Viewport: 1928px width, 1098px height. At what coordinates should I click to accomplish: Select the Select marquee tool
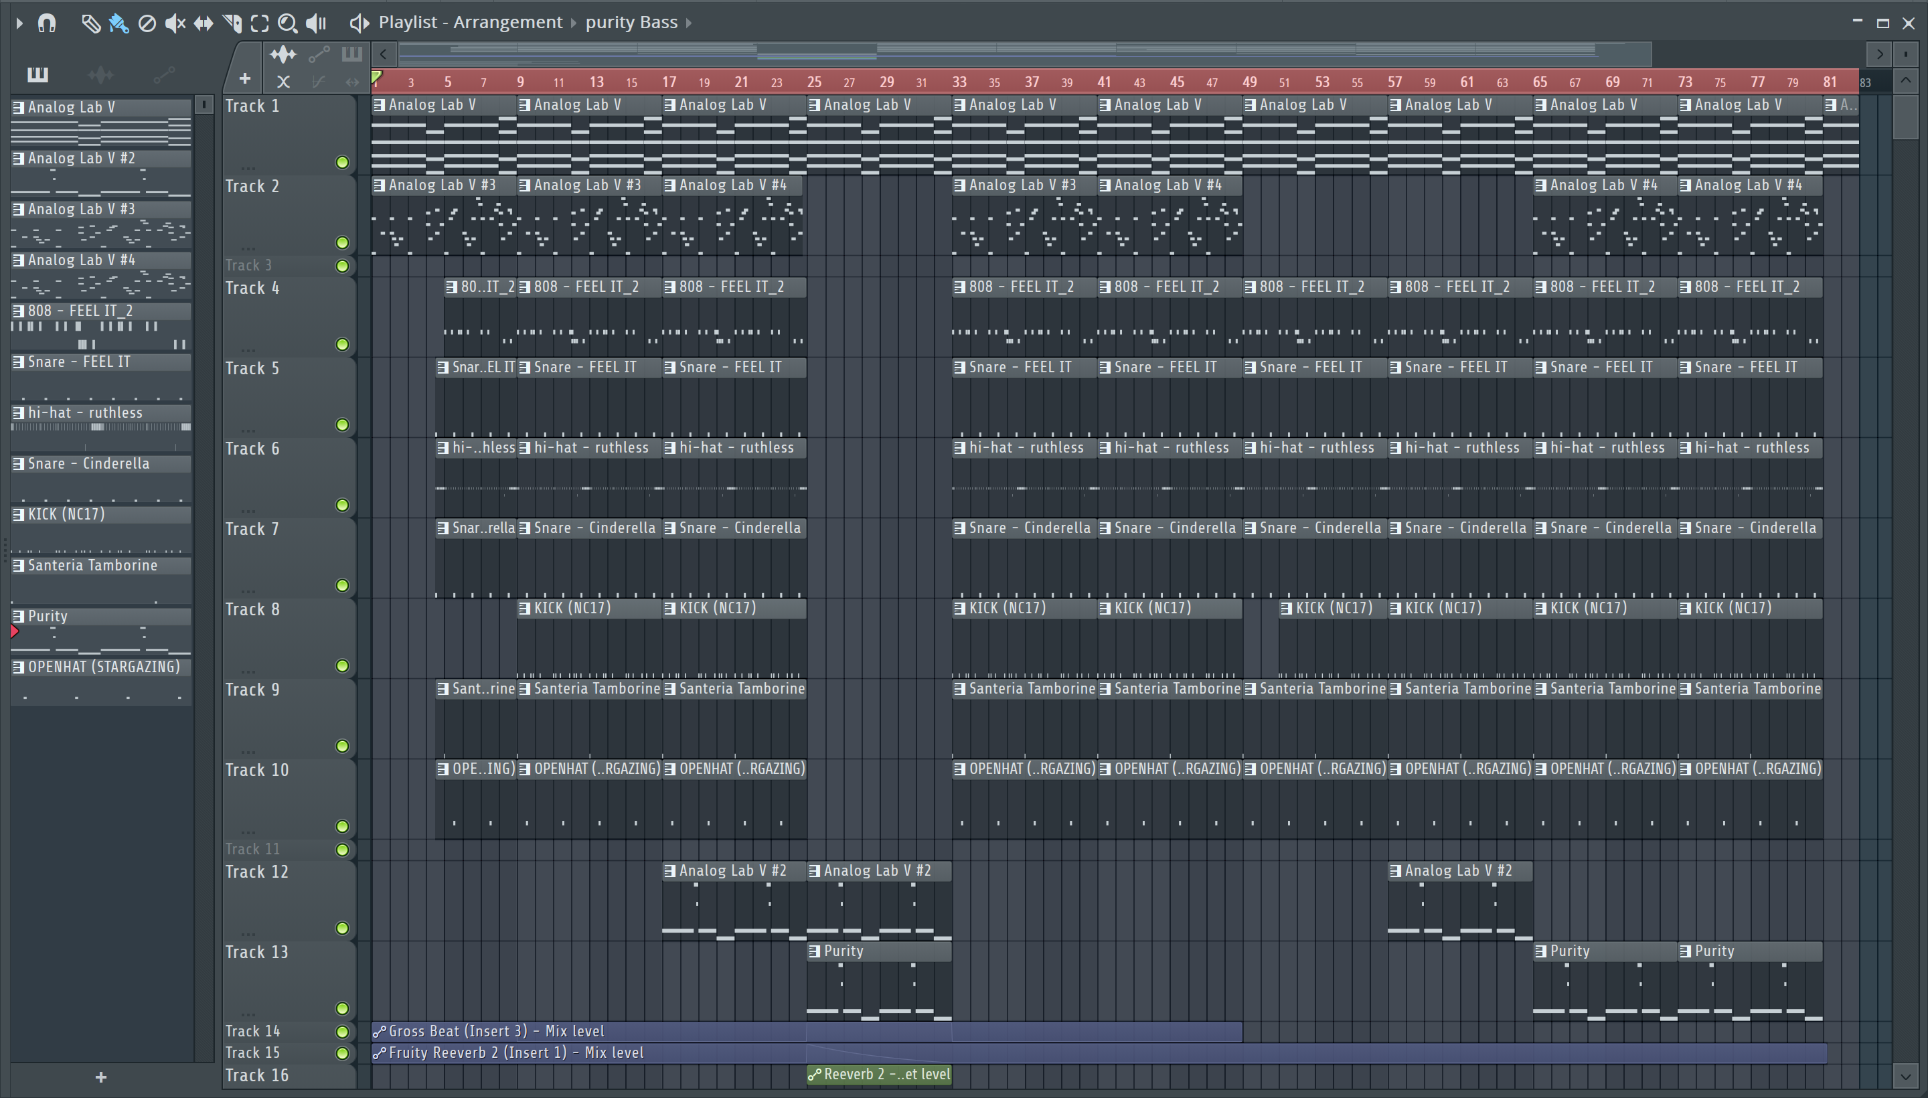tap(259, 23)
